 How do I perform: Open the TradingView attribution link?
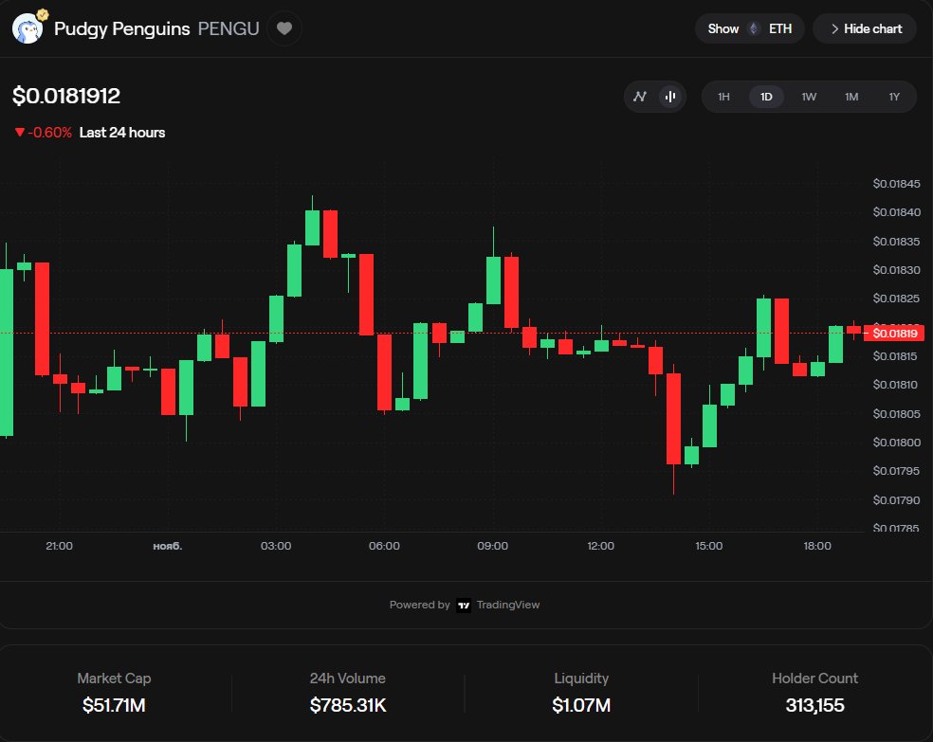(x=465, y=605)
